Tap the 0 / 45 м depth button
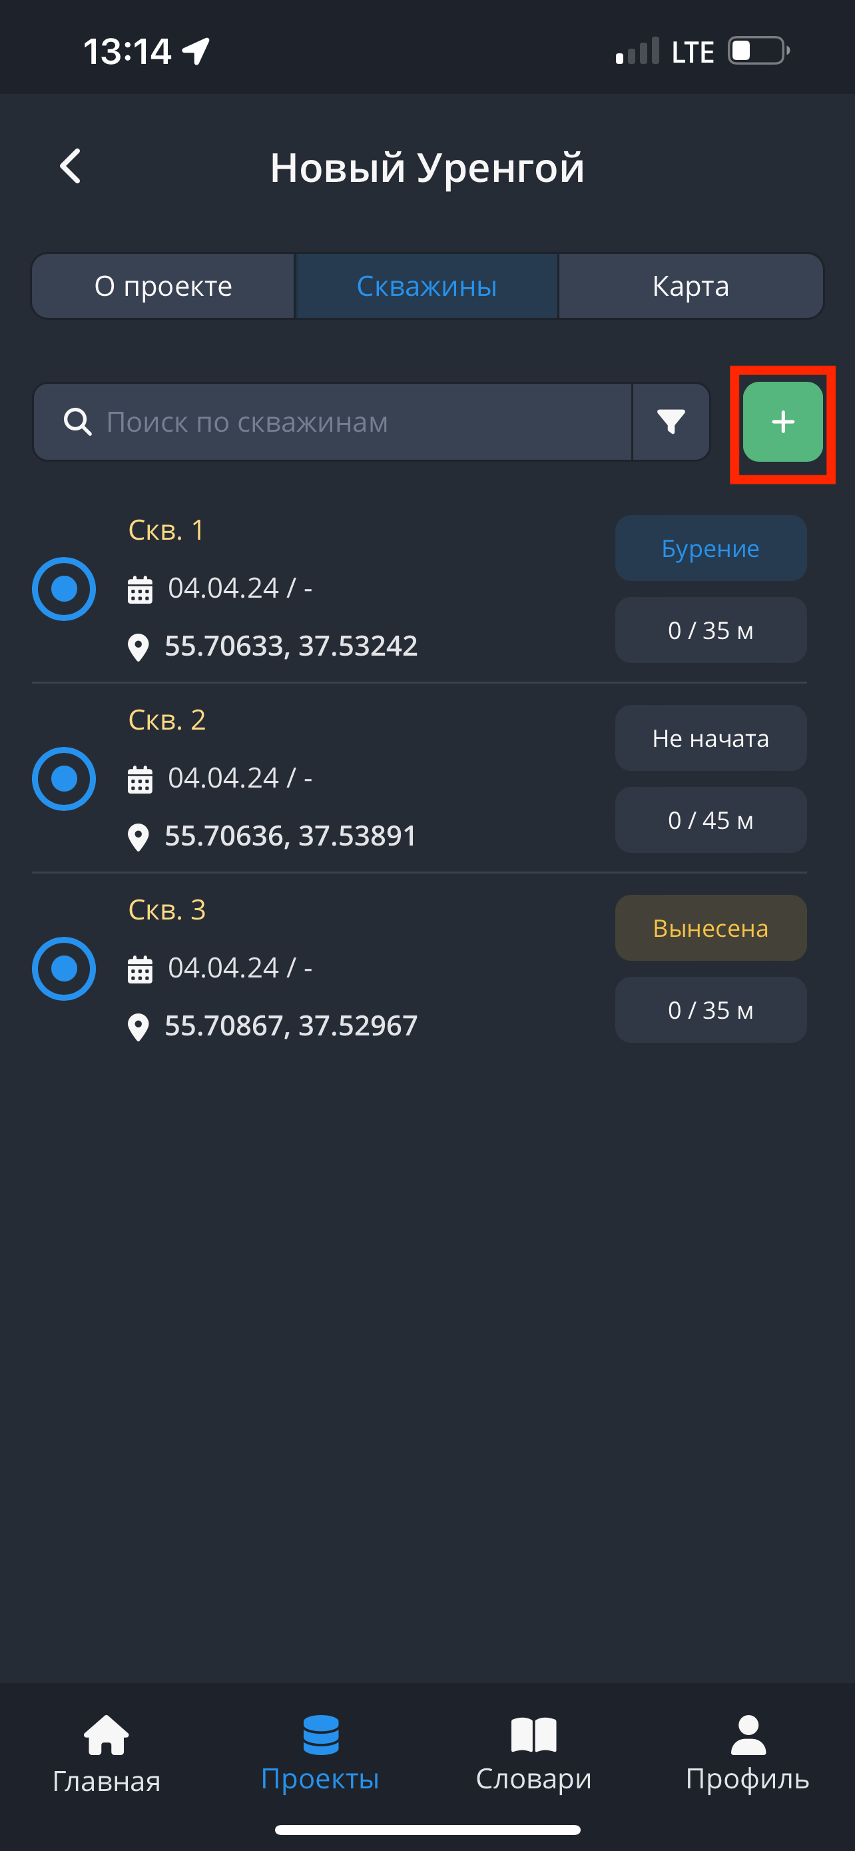The image size is (855, 1851). 711,820
